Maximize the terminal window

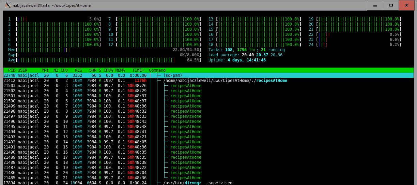coord(391,5)
